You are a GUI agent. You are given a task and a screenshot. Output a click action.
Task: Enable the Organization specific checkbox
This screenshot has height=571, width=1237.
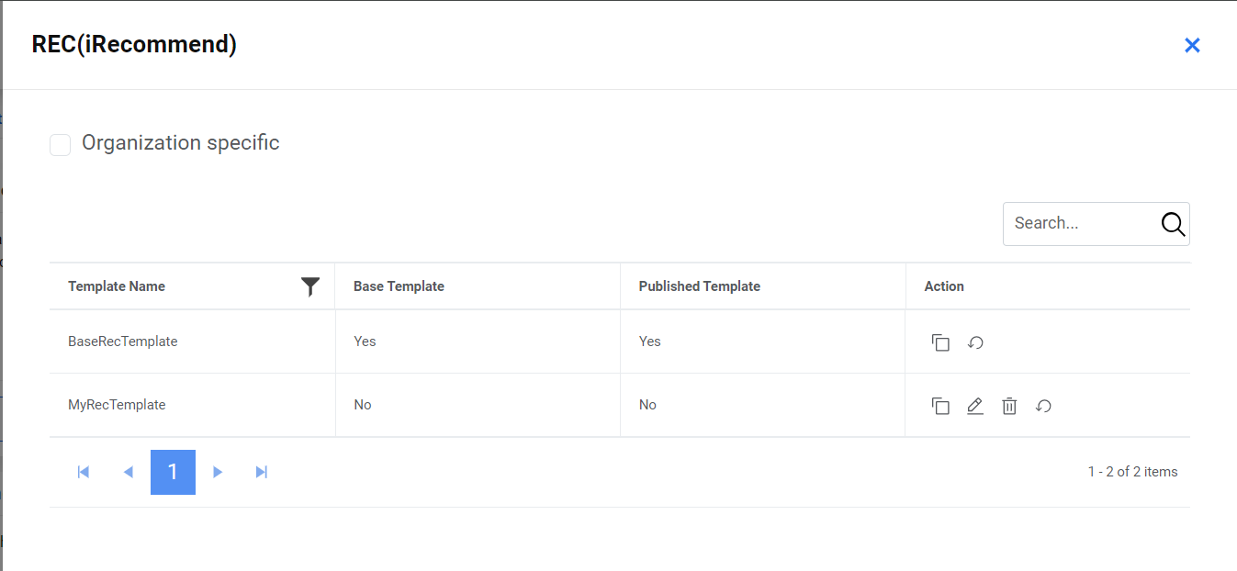tap(61, 145)
